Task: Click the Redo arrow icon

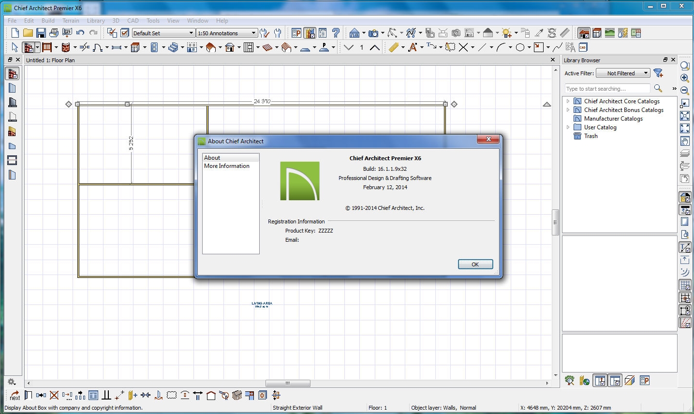Action: [93, 33]
